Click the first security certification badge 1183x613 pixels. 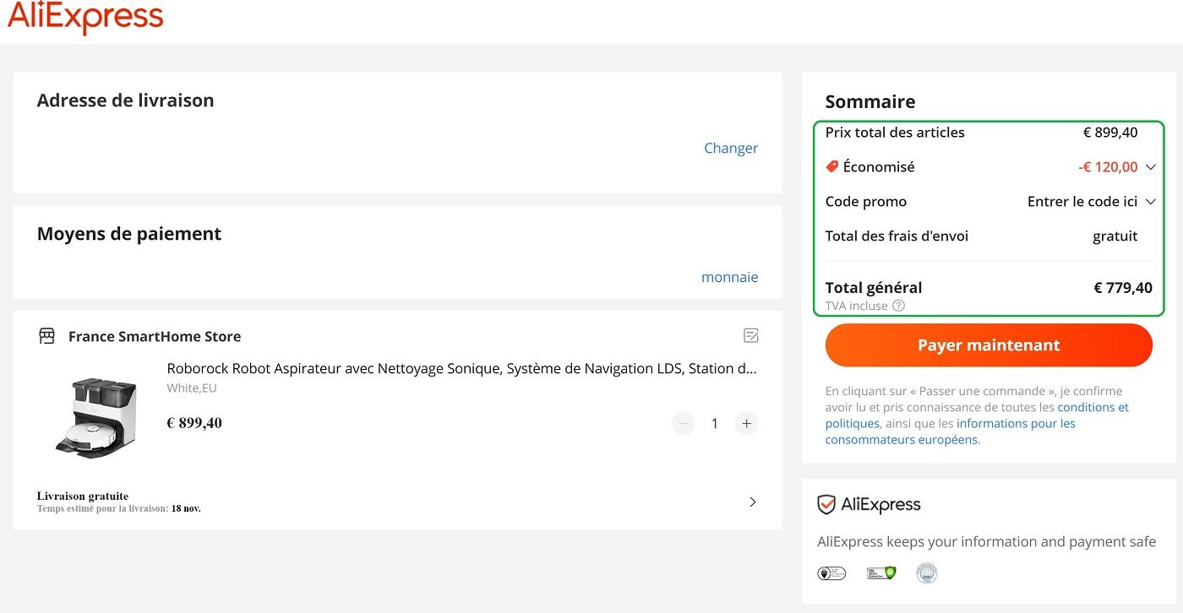click(x=831, y=573)
